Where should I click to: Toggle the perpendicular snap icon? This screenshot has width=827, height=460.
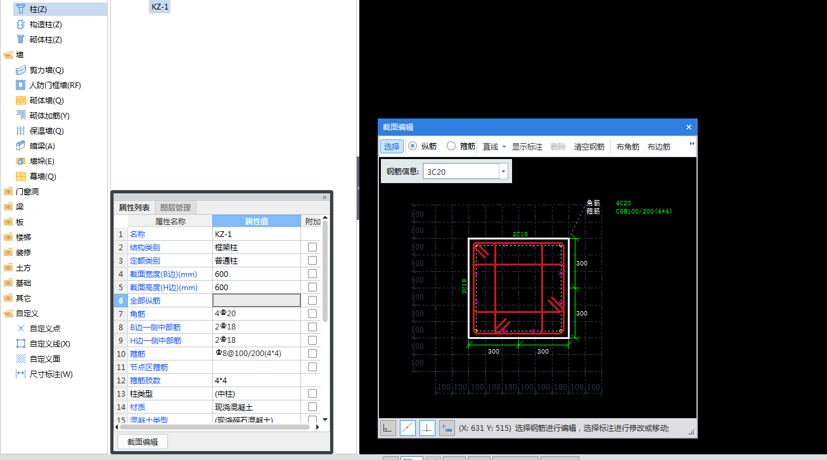427,428
